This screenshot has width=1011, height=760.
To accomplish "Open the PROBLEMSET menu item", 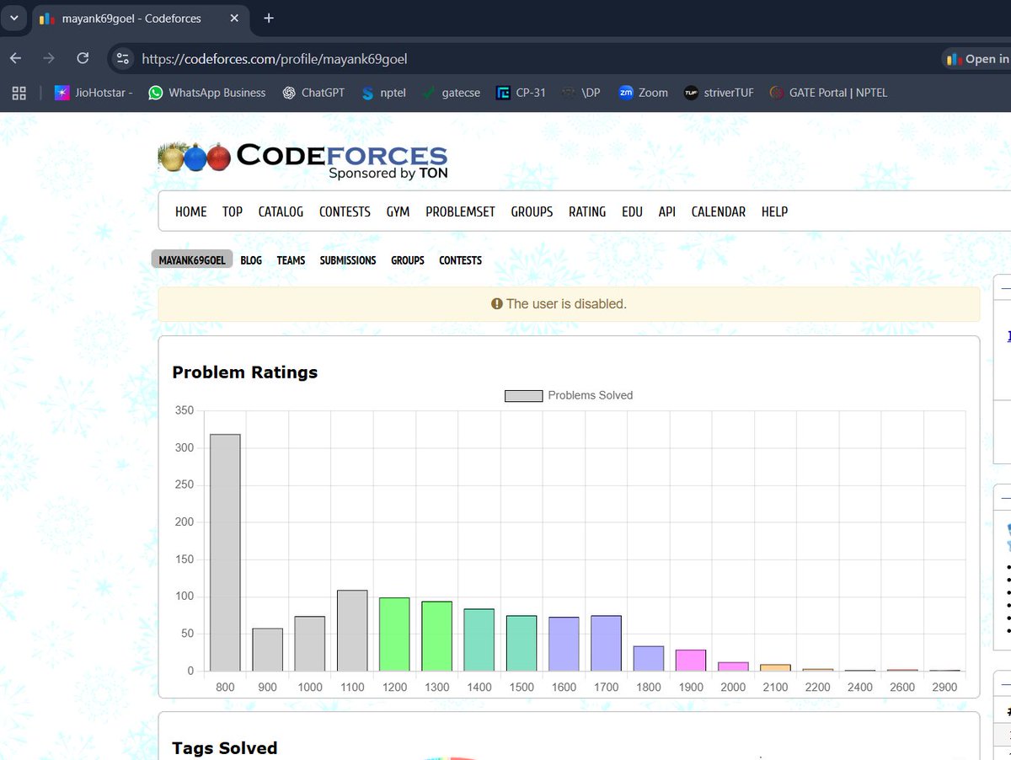I will [460, 211].
